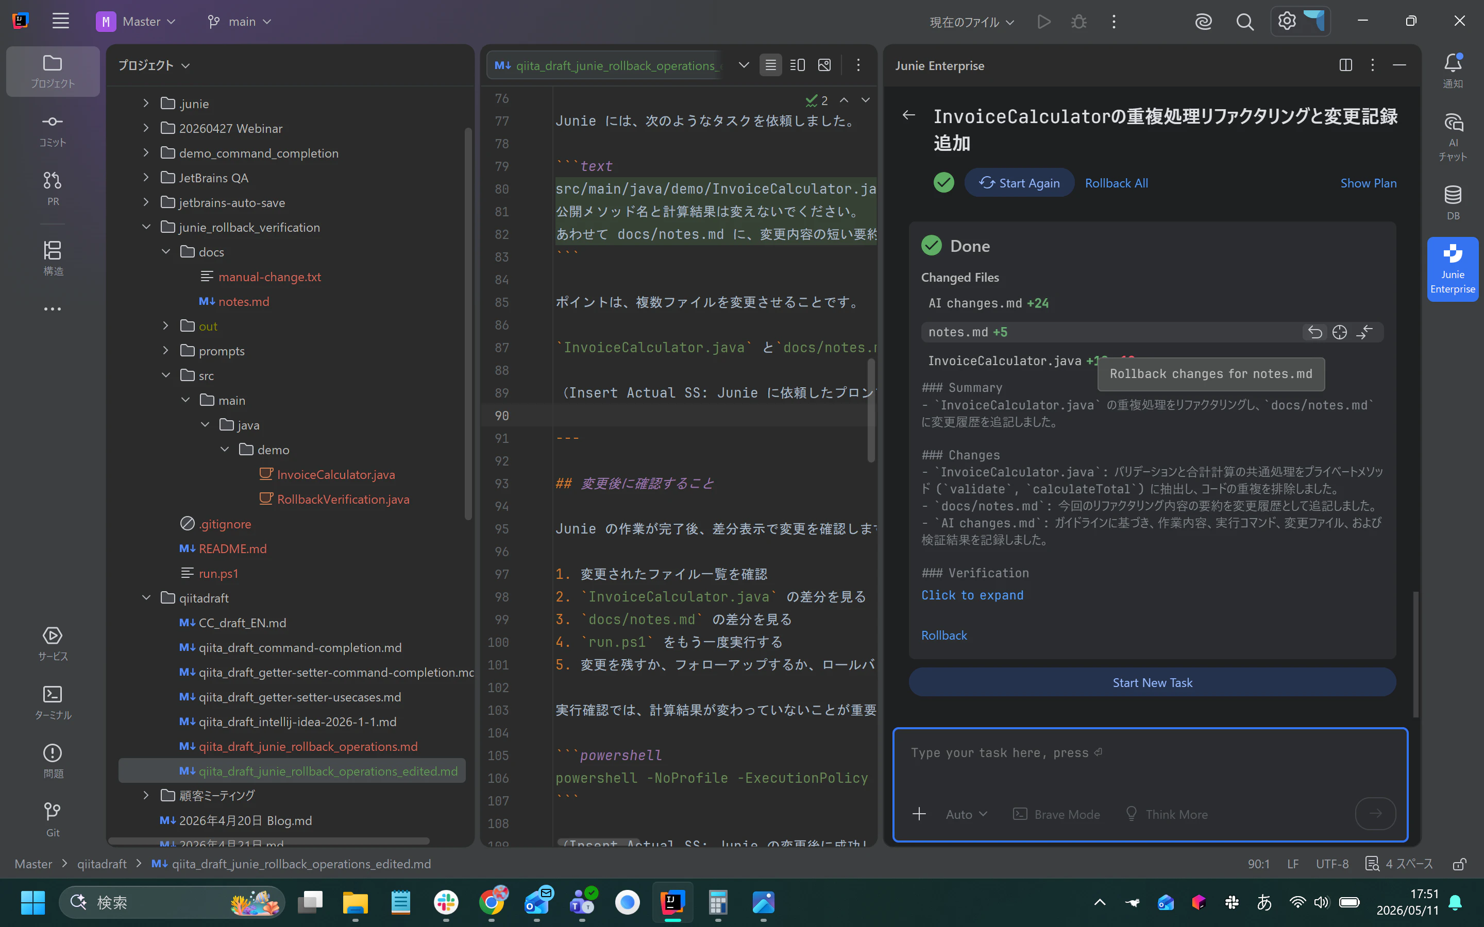Toggle Think More
Screen dimensions: 1484x927
pos(1167,814)
